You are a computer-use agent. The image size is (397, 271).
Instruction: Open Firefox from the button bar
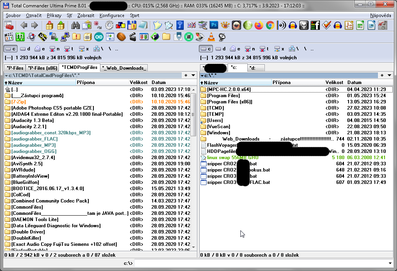(259, 26)
